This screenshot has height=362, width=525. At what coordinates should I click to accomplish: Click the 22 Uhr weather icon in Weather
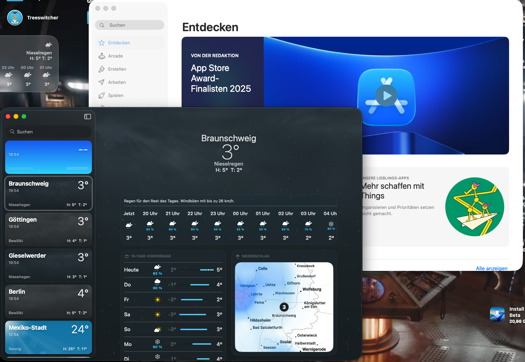[195, 223]
